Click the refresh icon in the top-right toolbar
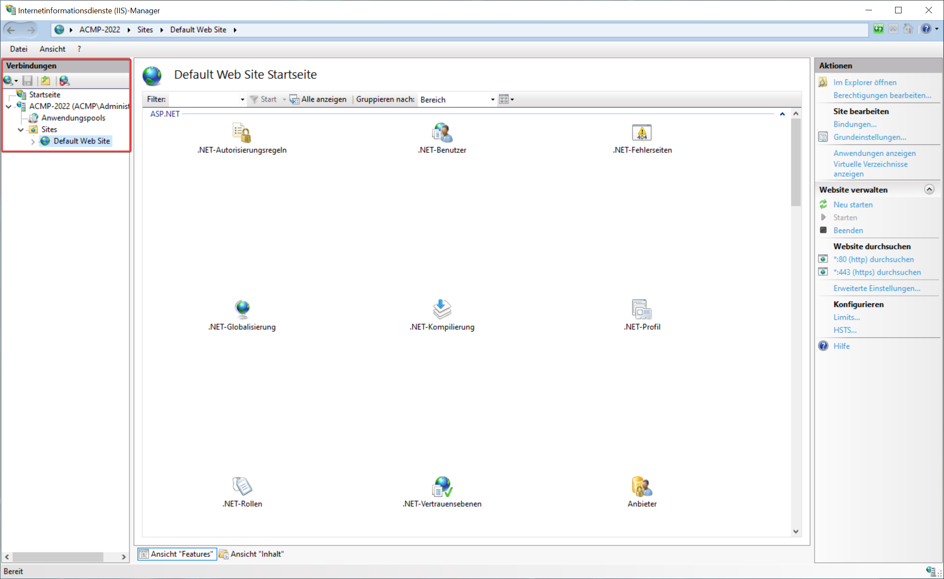Screen dimensions: 944x579 tap(878, 29)
